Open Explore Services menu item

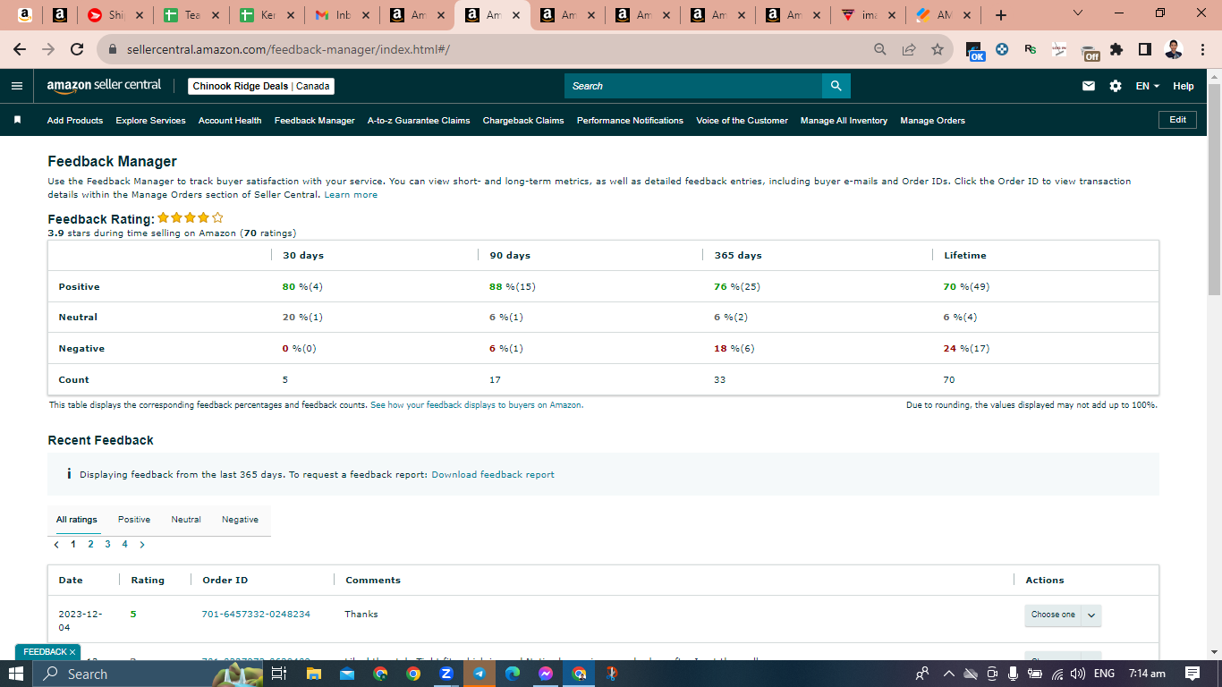pos(150,120)
